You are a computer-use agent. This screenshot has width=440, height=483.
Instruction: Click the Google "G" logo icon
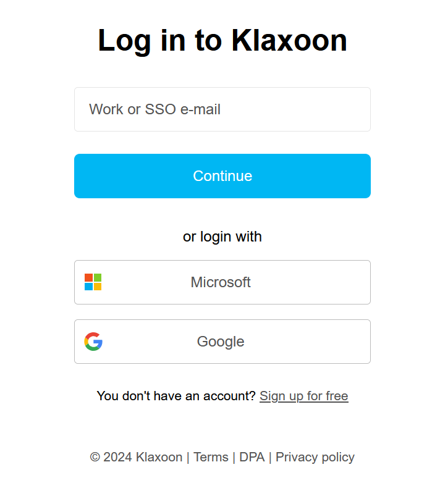(x=93, y=342)
